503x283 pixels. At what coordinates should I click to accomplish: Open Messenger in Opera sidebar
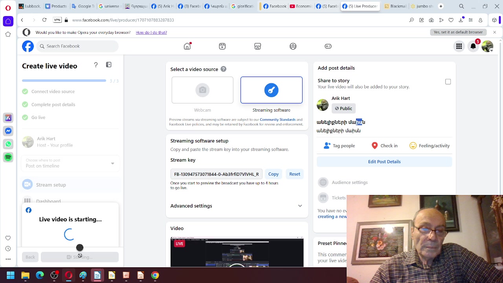point(8,131)
